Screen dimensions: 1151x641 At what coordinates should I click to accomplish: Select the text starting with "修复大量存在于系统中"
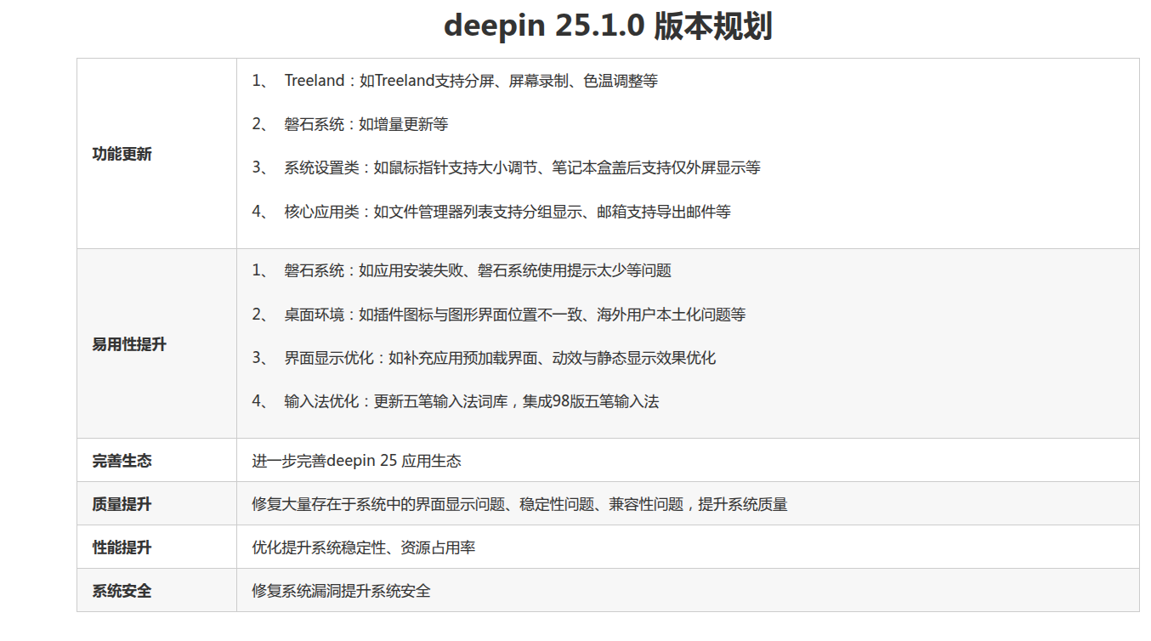(x=520, y=504)
